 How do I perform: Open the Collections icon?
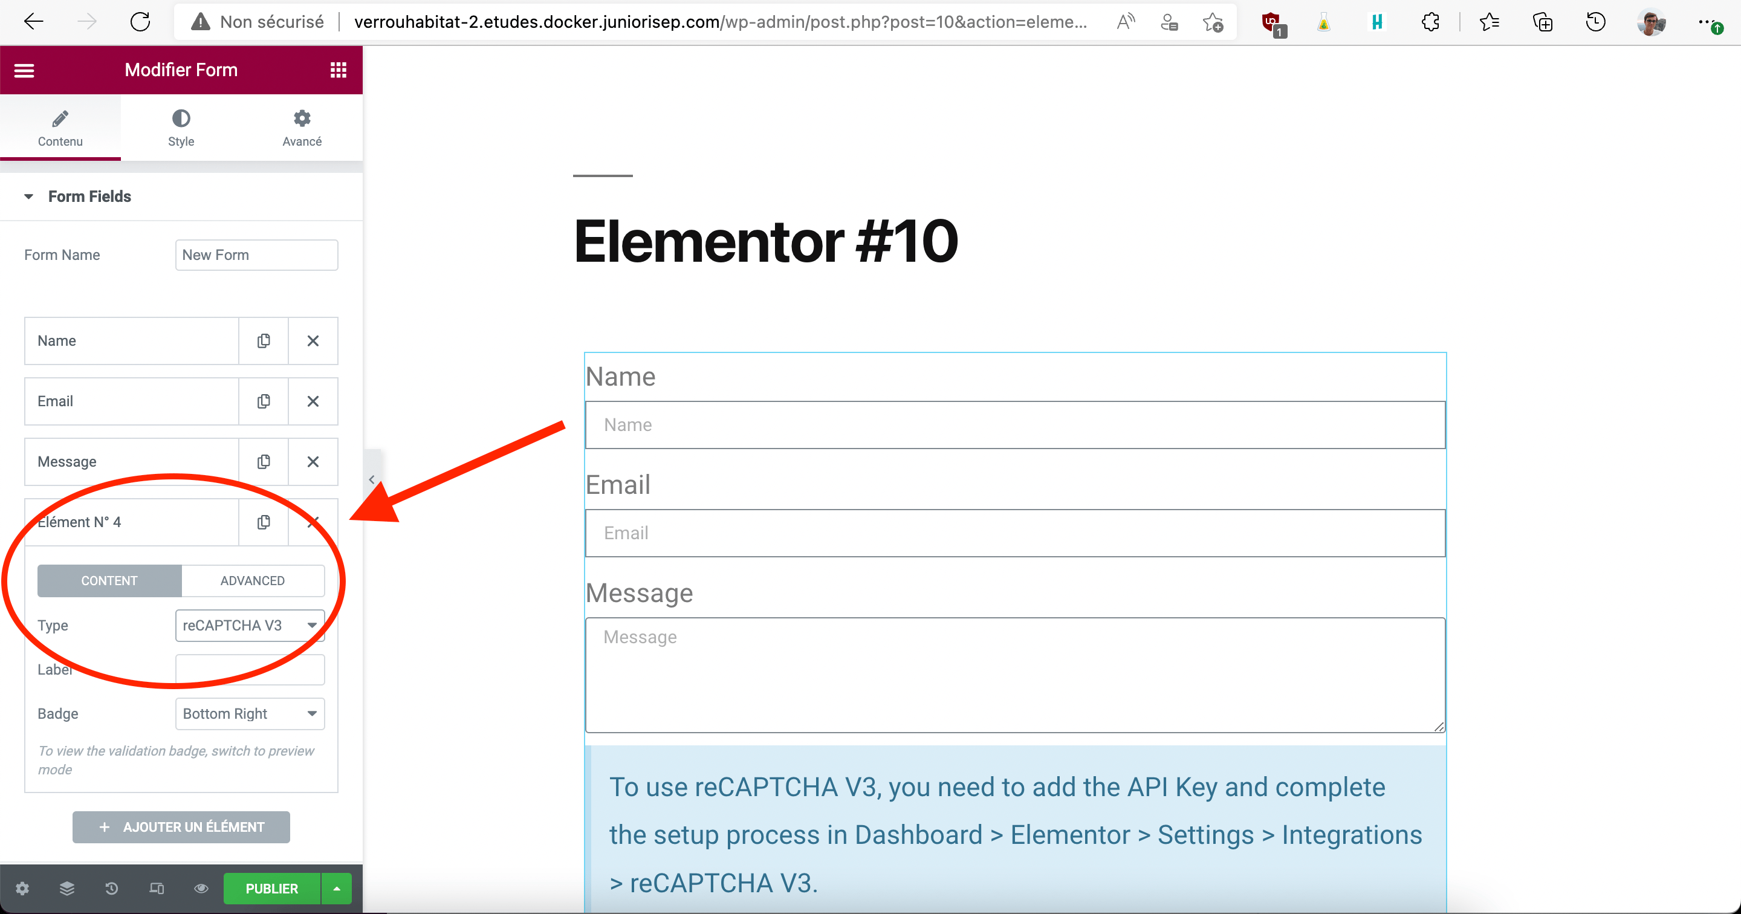(x=1542, y=22)
